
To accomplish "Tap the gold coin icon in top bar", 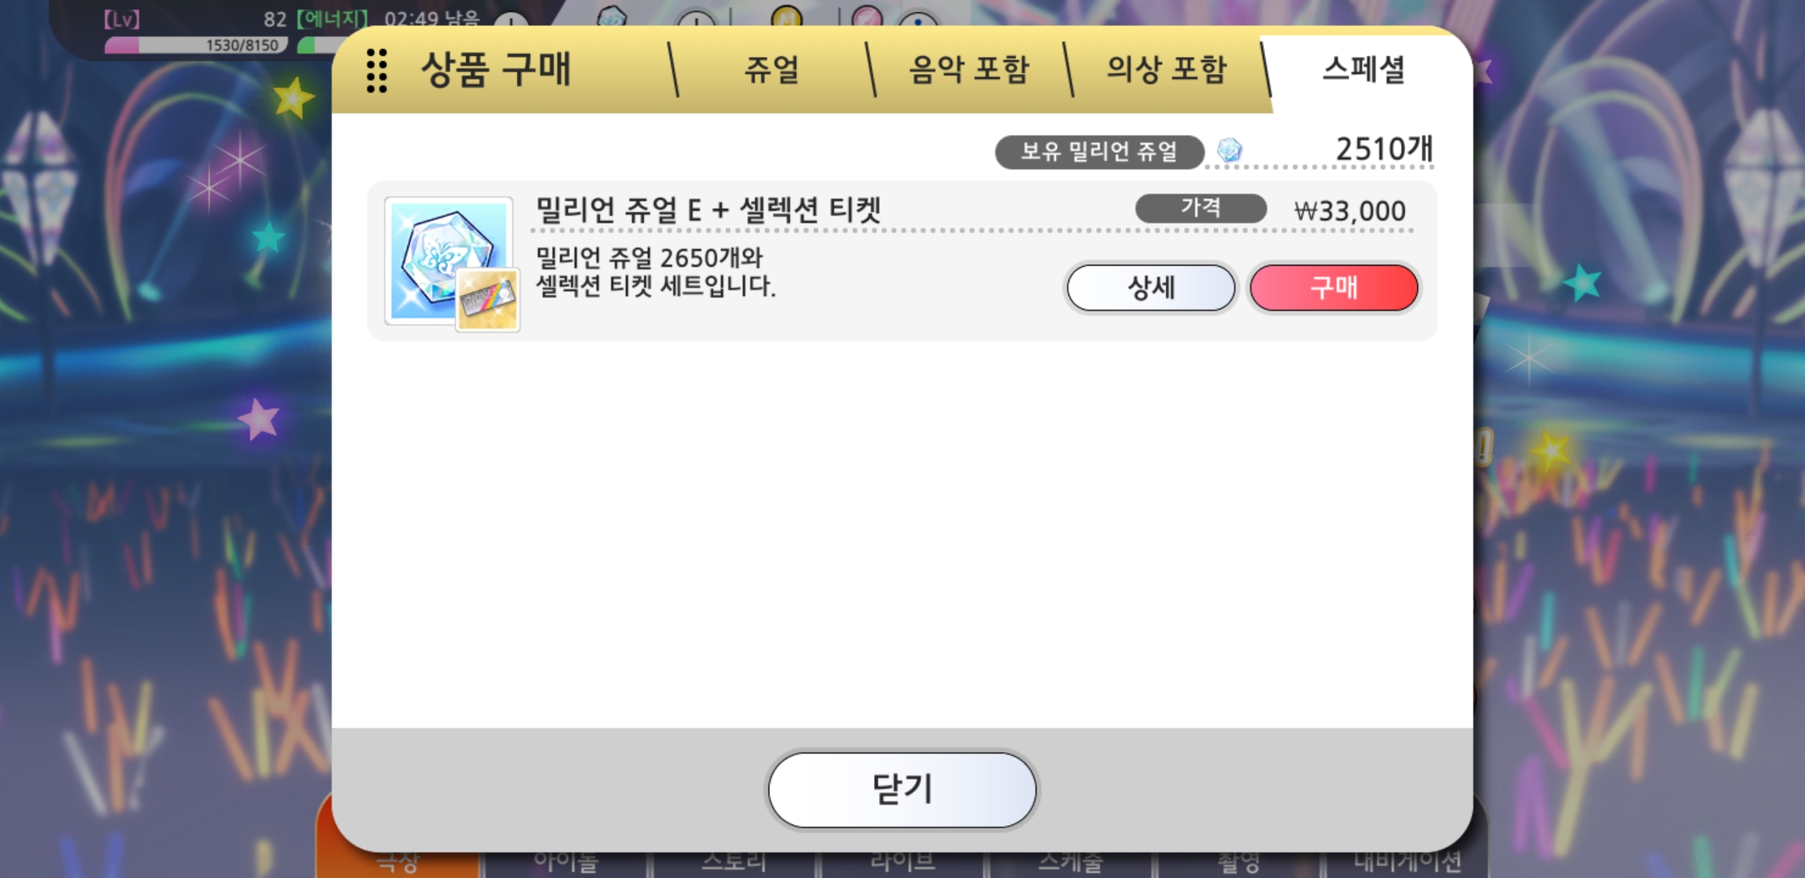I will click(x=786, y=15).
